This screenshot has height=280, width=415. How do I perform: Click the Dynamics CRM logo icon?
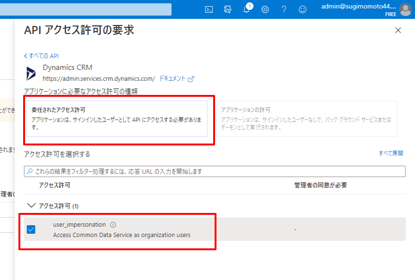point(31,74)
